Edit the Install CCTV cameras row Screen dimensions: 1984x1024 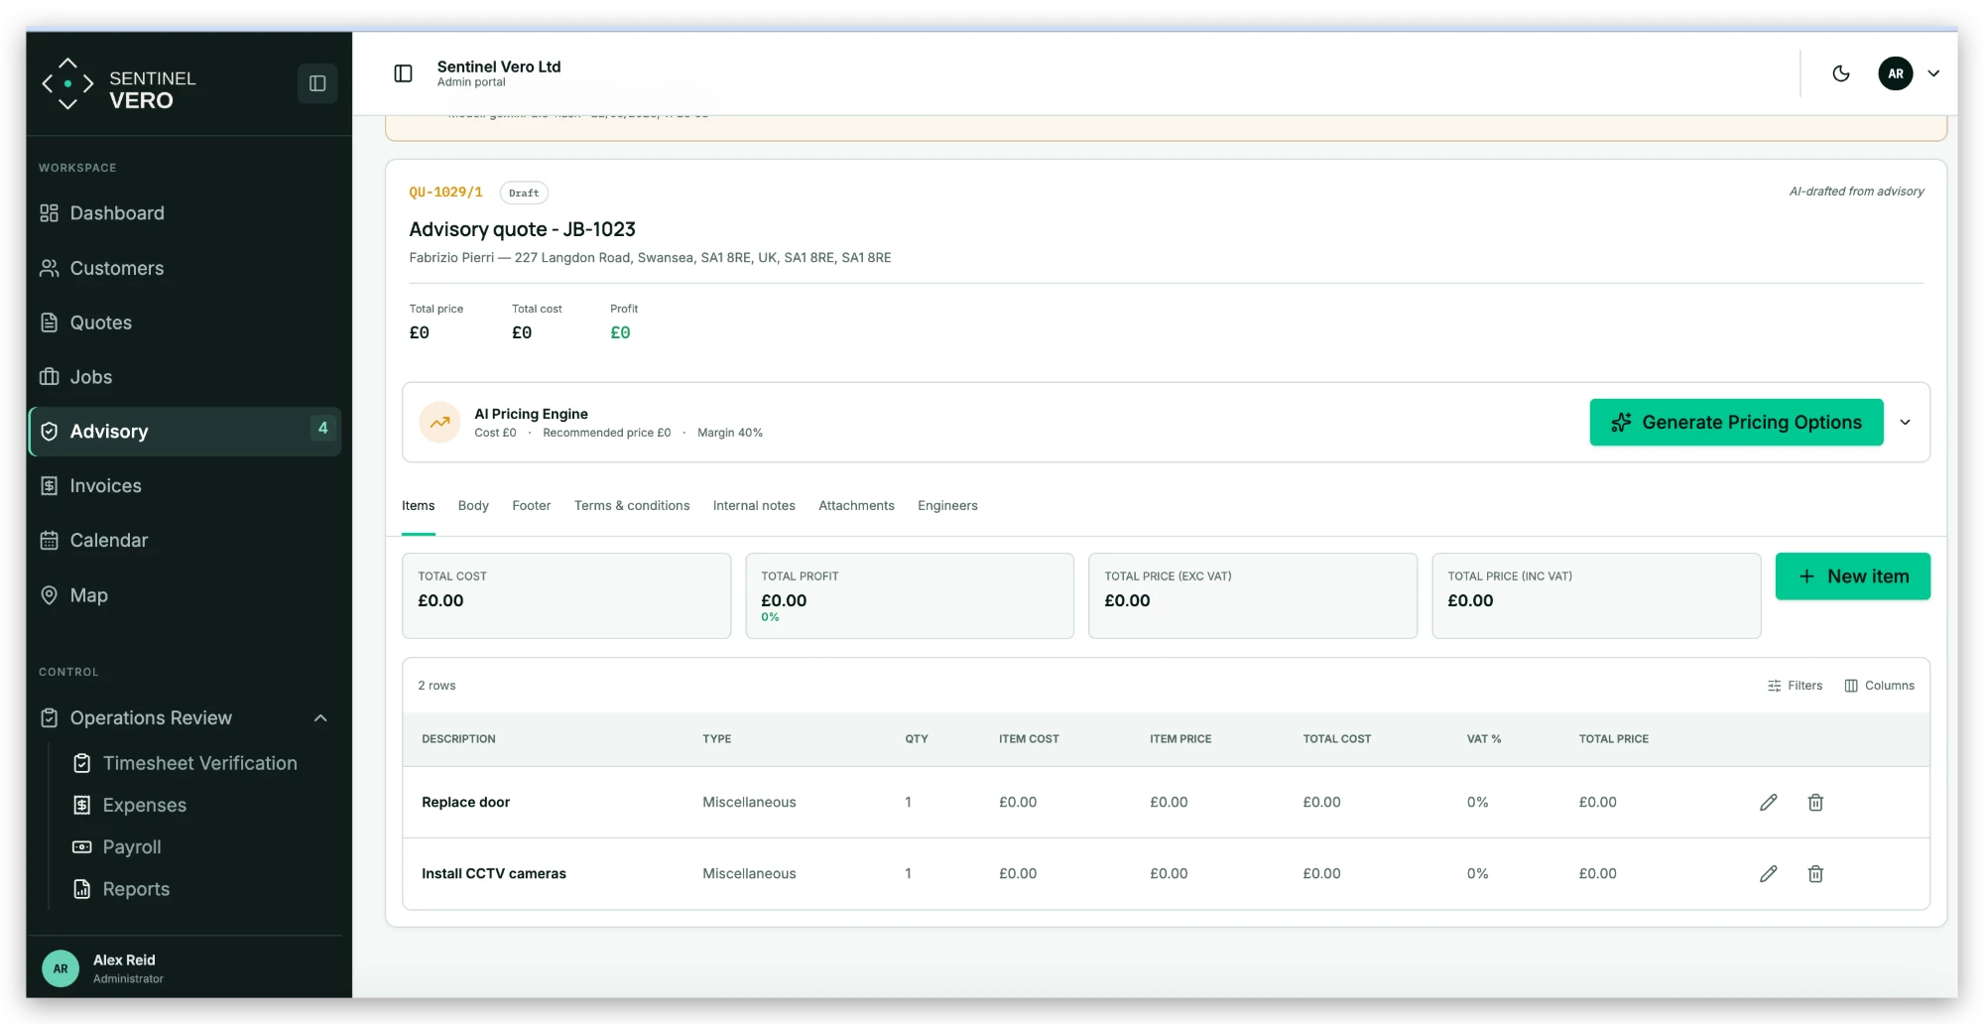pyautogui.click(x=1768, y=874)
